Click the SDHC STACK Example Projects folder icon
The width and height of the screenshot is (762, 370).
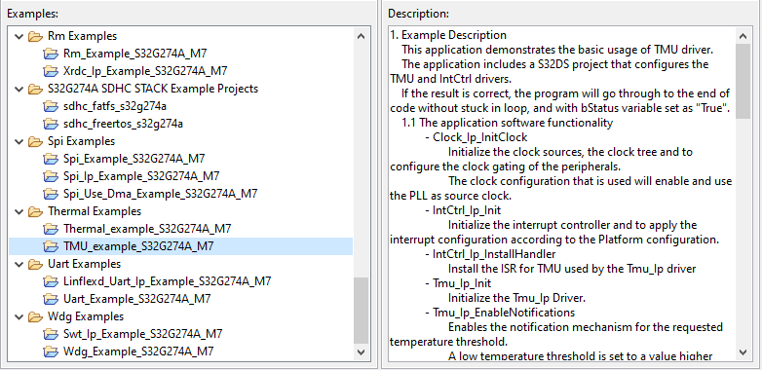(35, 89)
